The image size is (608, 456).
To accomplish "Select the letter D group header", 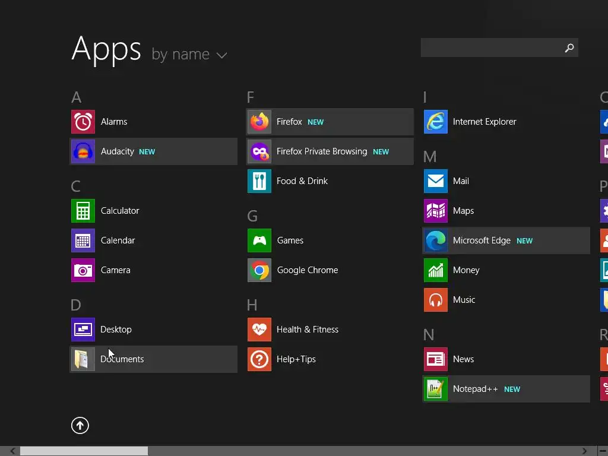I will click(76, 305).
